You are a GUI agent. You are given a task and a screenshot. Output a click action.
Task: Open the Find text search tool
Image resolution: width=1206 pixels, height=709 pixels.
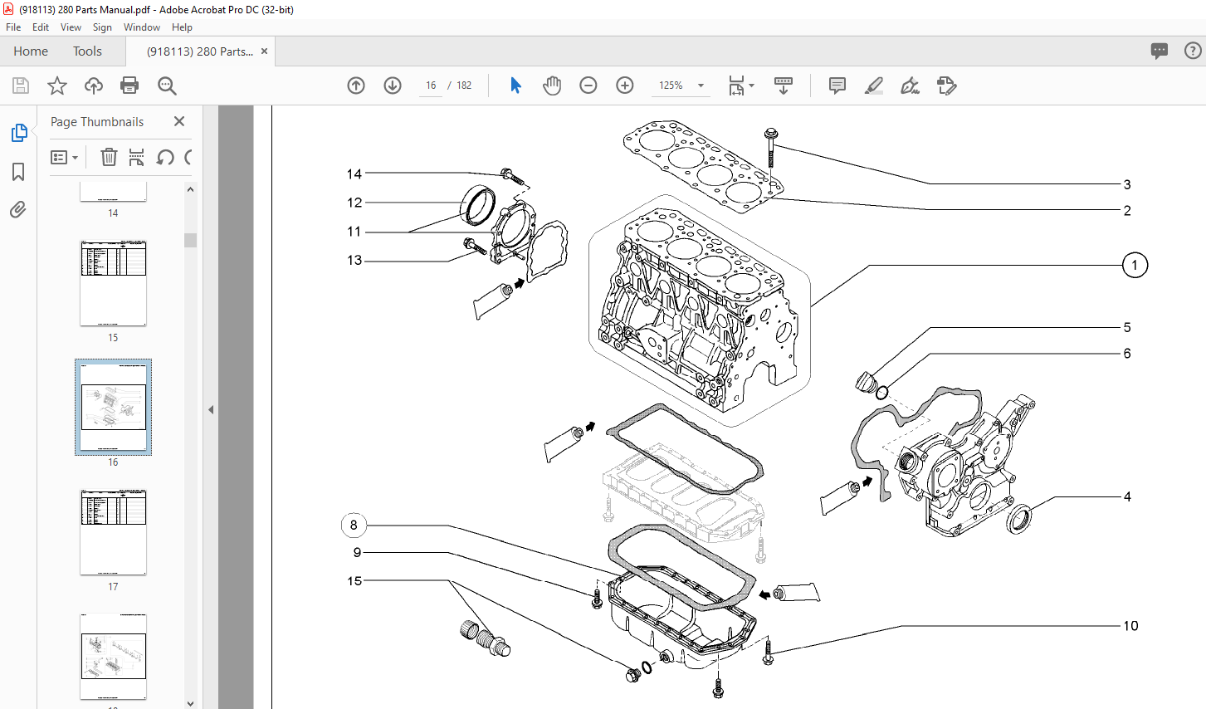(x=167, y=86)
